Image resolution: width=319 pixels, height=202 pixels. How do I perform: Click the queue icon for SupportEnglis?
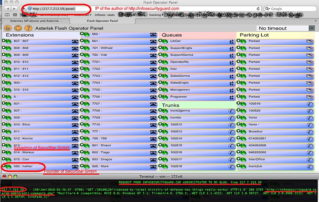tap(232, 49)
